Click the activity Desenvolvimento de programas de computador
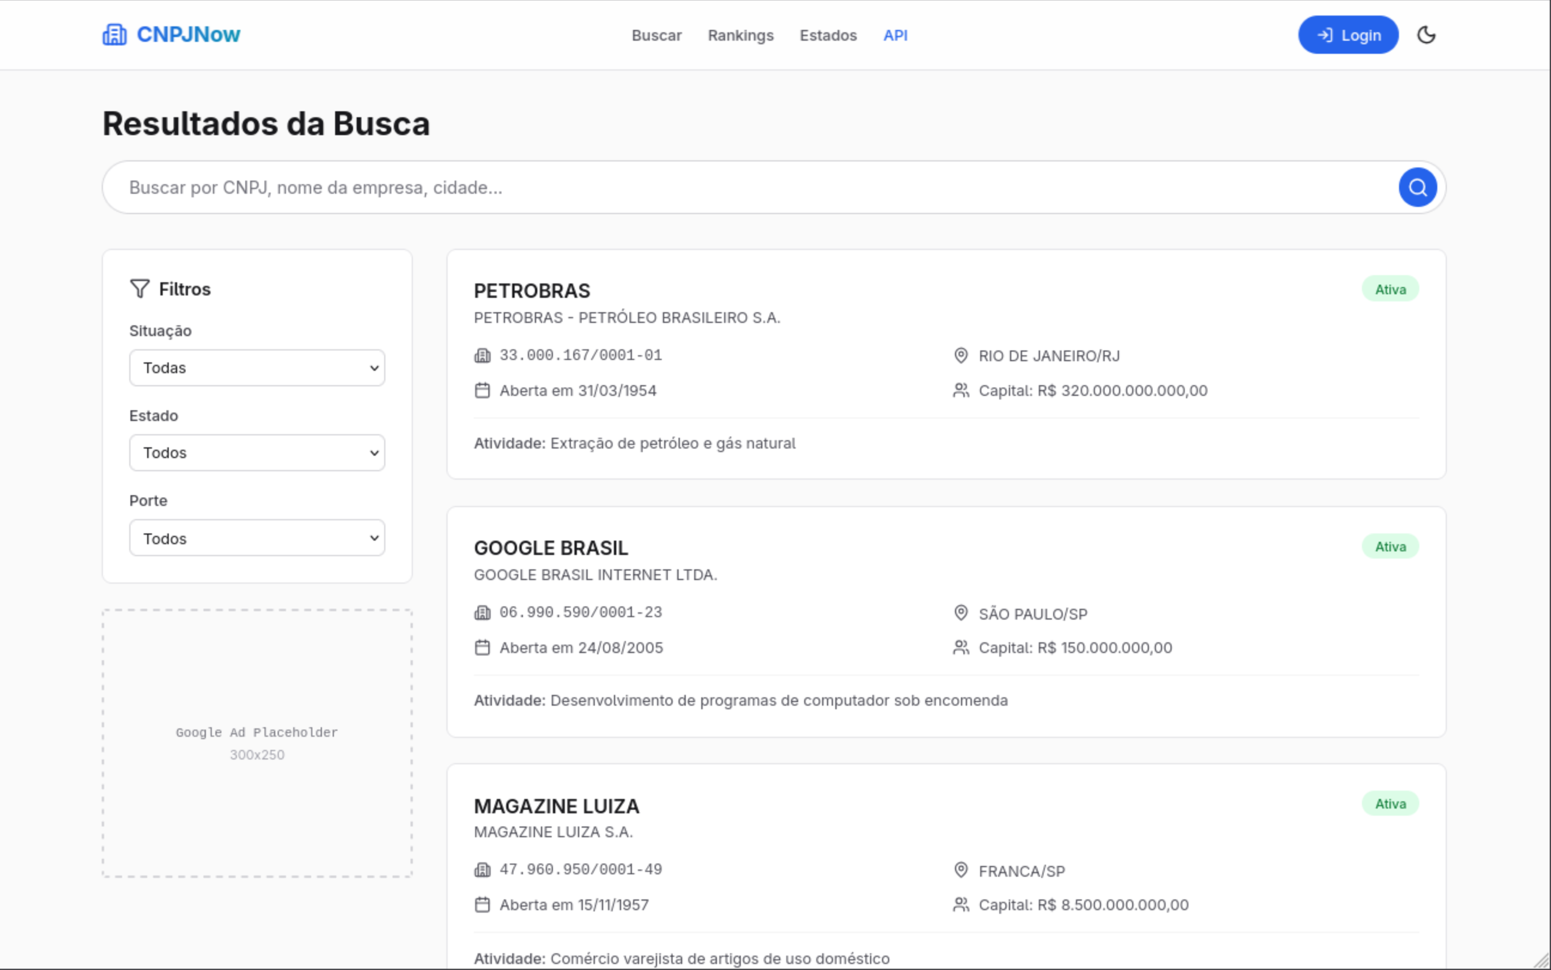This screenshot has height=970, width=1551. pyautogui.click(x=779, y=700)
